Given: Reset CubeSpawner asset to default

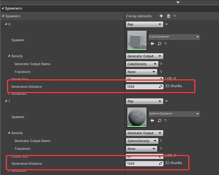Looking at the screenshot, I should [x=165, y=44].
